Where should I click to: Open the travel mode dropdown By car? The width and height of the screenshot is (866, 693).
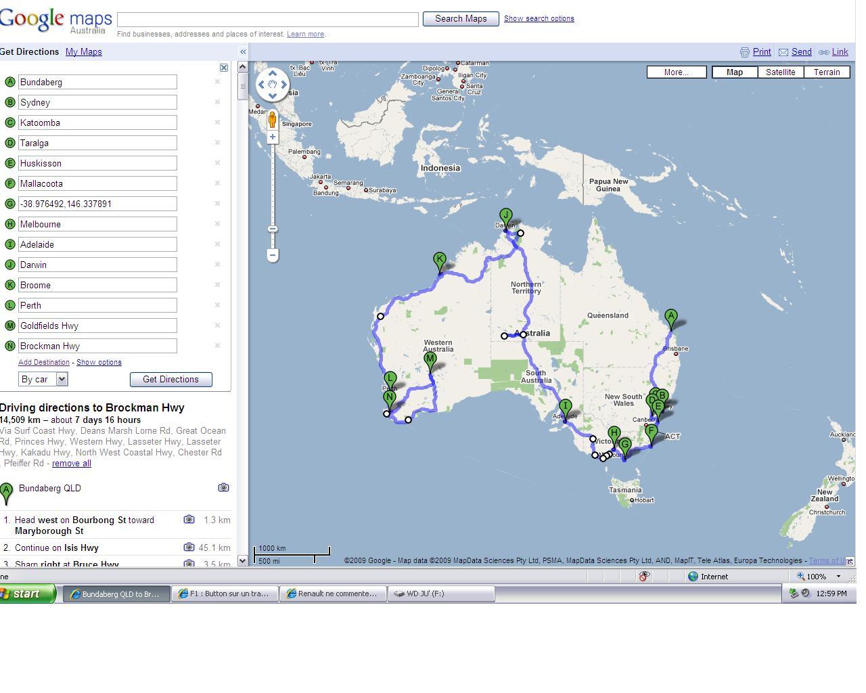pos(43,379)
